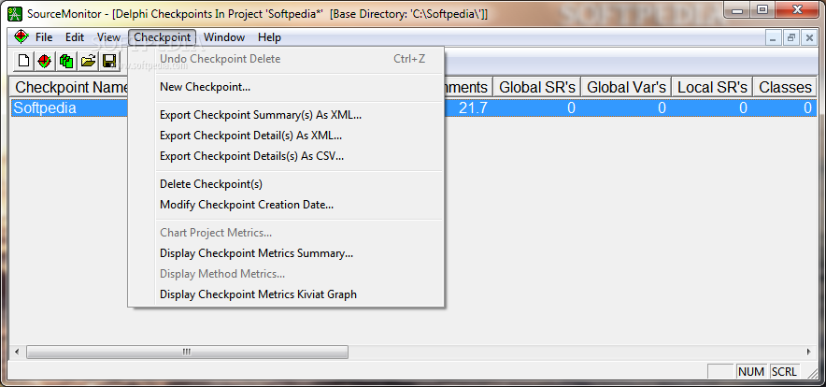Click the scrollbar left arrow
Screen dimensions: 826x387
(x=17, y=351)
